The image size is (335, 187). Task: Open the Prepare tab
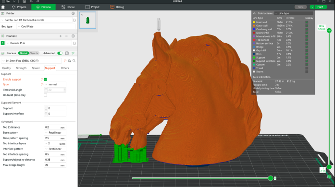coord(19,7)
